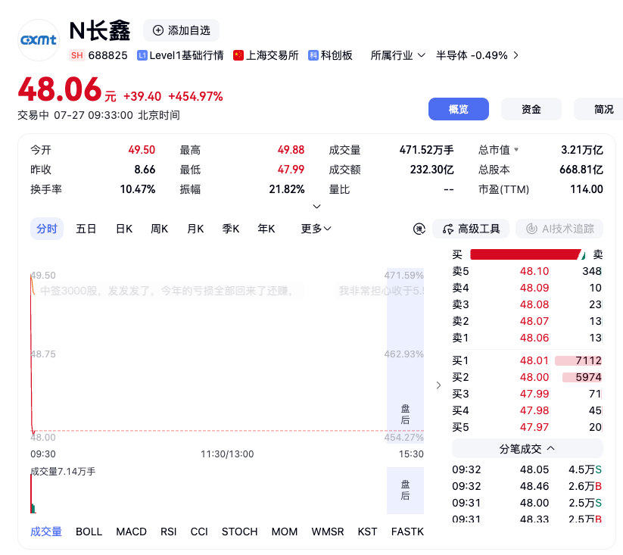Image resolution: width=623 pixels, height=555 pixels.
Task: Open the 更多 chart period dropdown
Action: [316, 229]
